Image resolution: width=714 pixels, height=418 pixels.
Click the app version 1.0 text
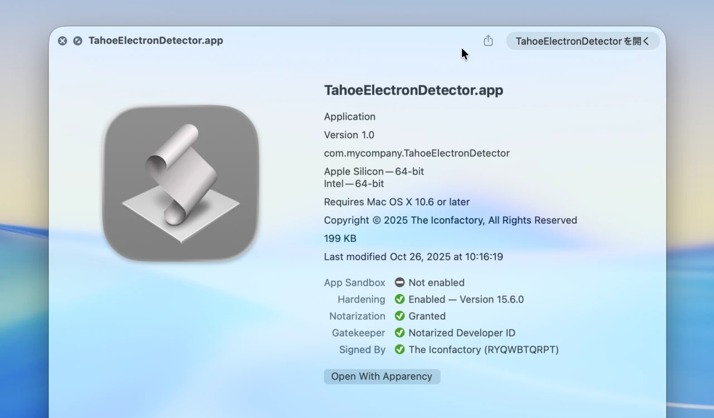349,135
